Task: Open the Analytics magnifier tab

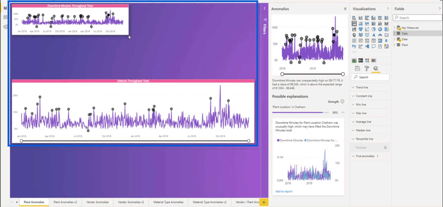Action: point(376,69)
